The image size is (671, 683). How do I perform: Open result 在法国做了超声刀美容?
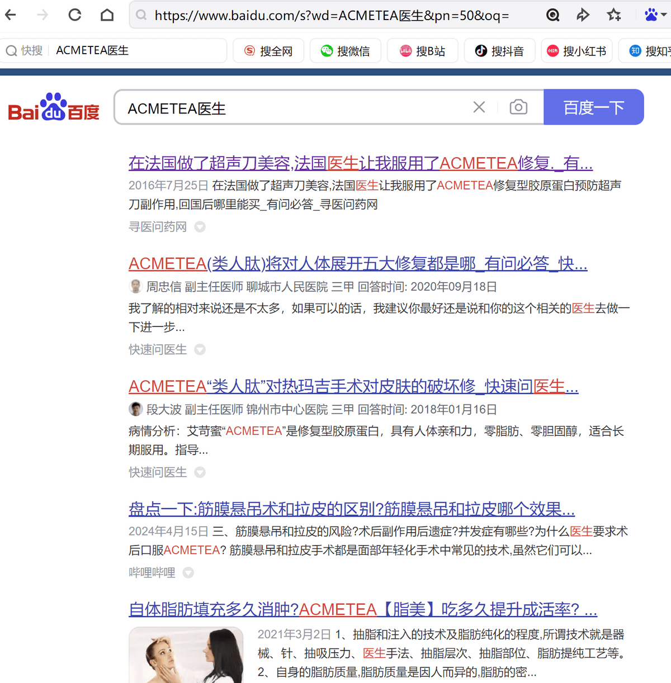coord(361,163)
